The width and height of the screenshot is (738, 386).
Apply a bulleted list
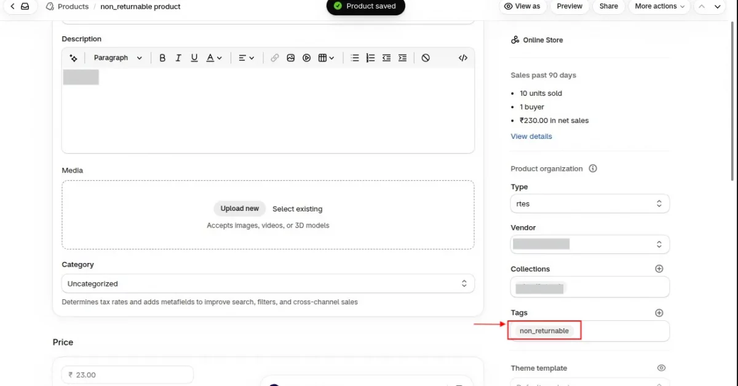point(354,58)
